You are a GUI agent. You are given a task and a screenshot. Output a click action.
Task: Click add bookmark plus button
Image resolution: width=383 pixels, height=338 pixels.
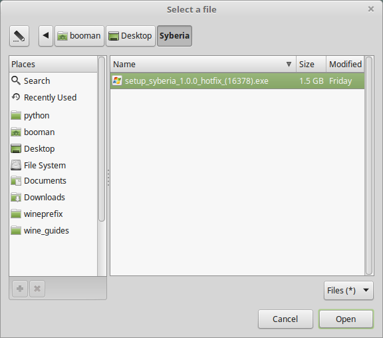pos(20,289)
